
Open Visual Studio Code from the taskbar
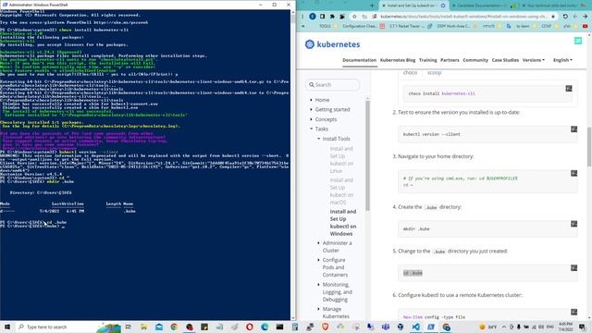415,327
